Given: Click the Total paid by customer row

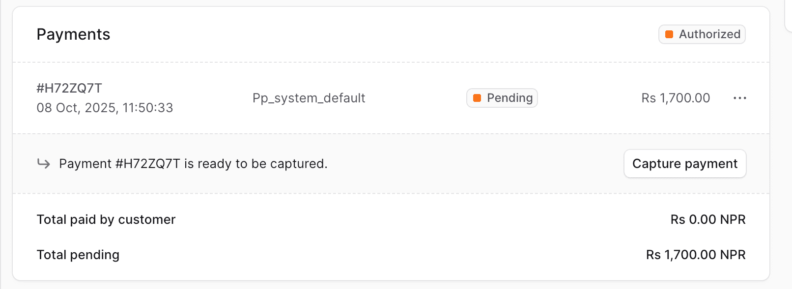Looking at the screenshot, I should coord(106,219).
